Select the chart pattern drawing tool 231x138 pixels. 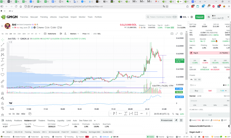2,55
